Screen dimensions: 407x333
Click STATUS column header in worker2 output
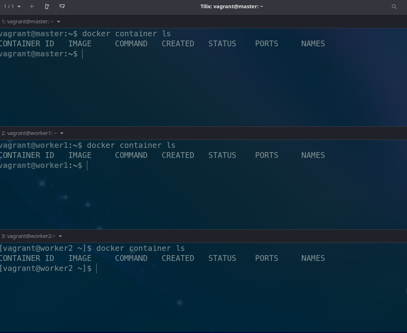[222, 258]
